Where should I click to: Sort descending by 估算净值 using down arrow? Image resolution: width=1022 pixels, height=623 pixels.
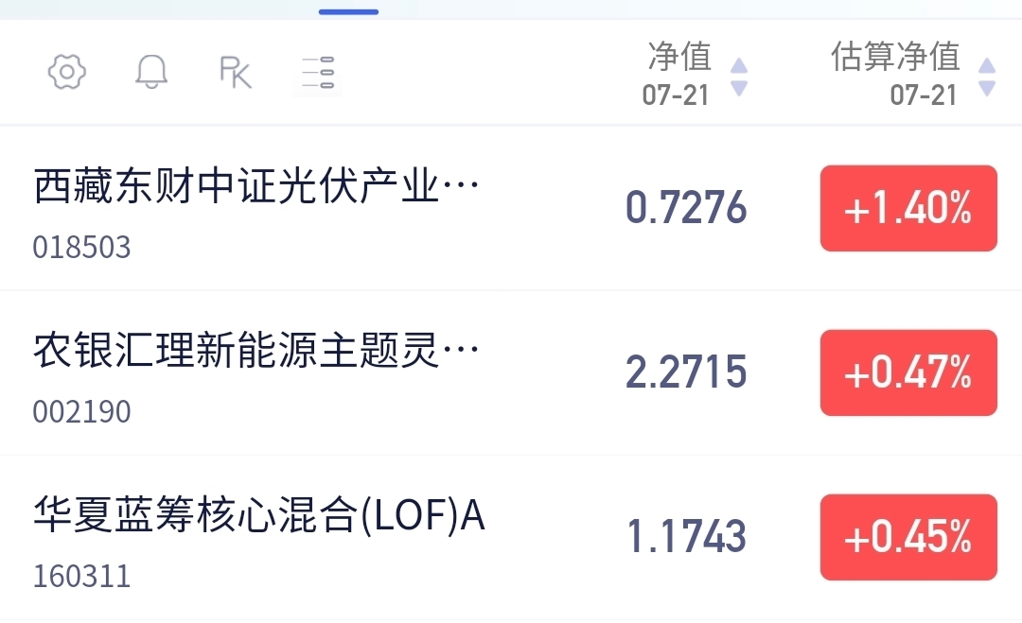(987, 88)
